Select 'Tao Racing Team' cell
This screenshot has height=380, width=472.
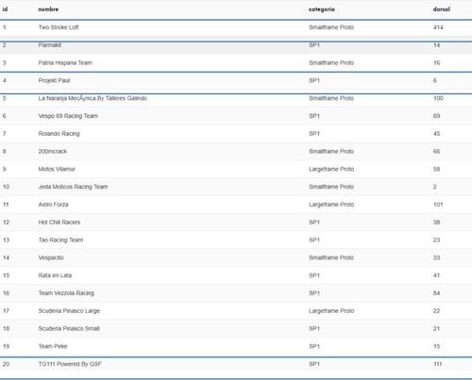tap(60, 240)
